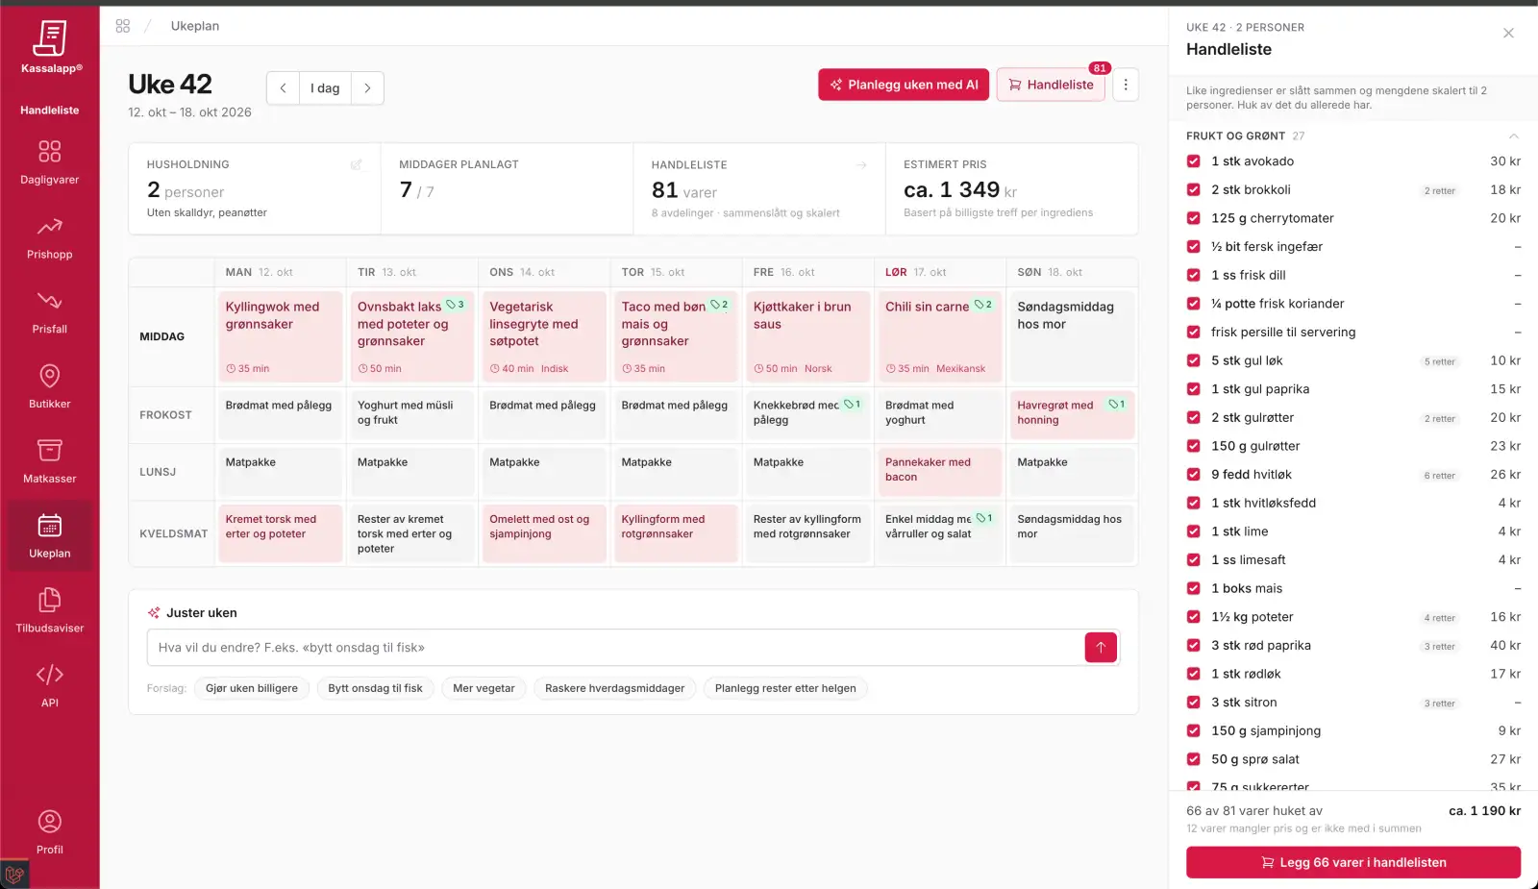Select the Mer vegetar suggestion chip
The width and height of the screenshot is (1538, 889).
(484, 688)
